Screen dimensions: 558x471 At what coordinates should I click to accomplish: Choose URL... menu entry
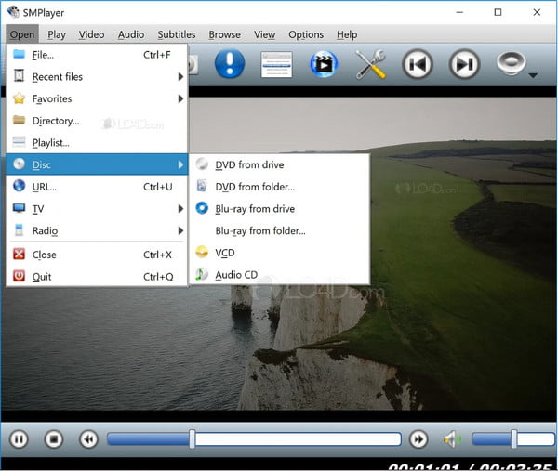(97, 187)
